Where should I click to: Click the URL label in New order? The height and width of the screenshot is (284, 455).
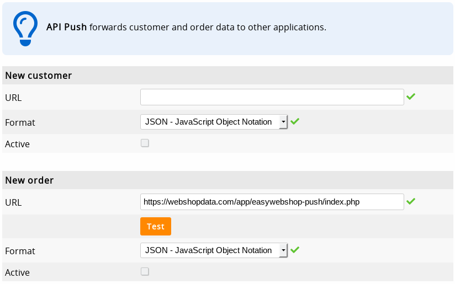pyautogui.click(x=13, y=202)
